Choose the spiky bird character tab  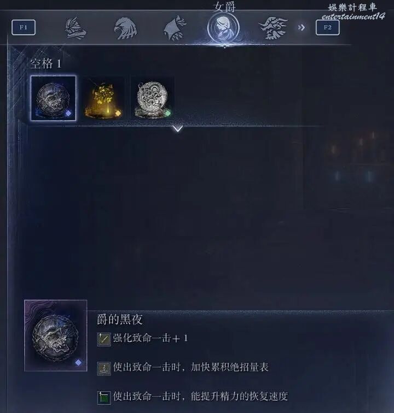click(x=273, y=28)
